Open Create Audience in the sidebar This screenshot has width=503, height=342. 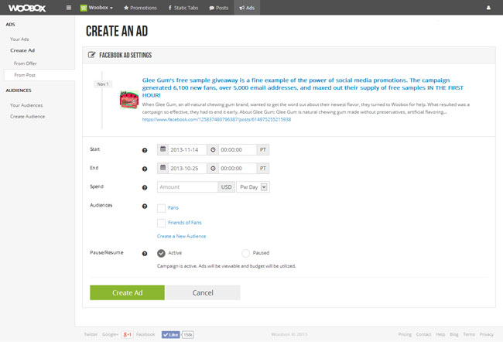click(28, 117)
